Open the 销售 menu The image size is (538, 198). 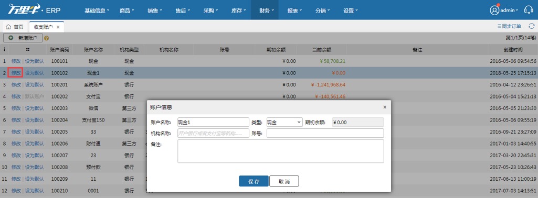pos(155,10)
